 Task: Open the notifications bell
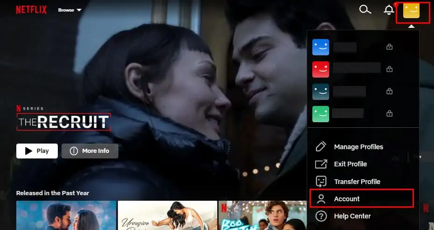point(389,10)
